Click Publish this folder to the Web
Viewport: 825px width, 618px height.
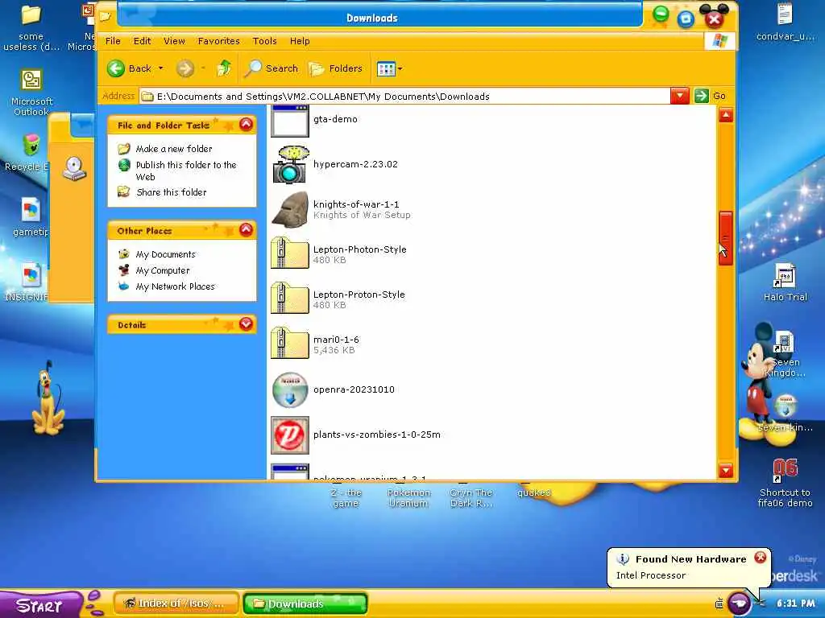click(186, 171)
